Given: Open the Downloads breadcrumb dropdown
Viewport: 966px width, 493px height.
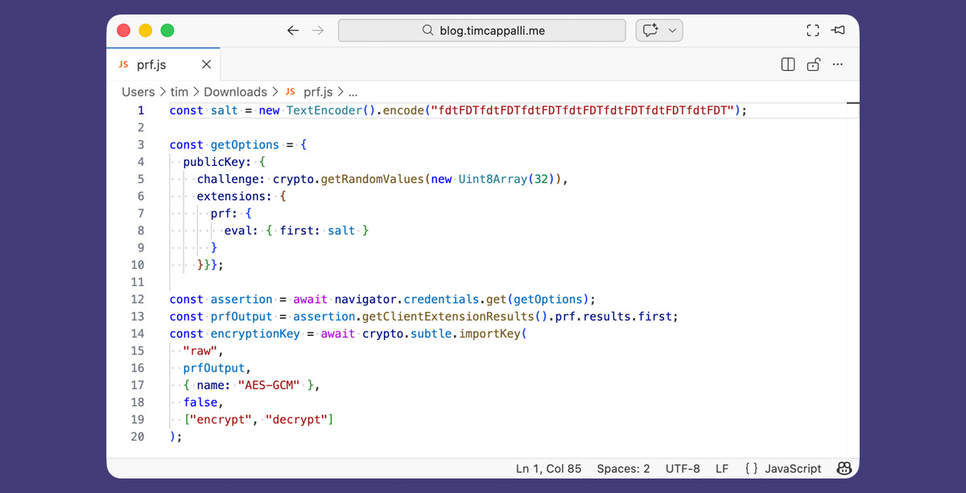Looking at the screenshot, I should [x=236, y=92].
